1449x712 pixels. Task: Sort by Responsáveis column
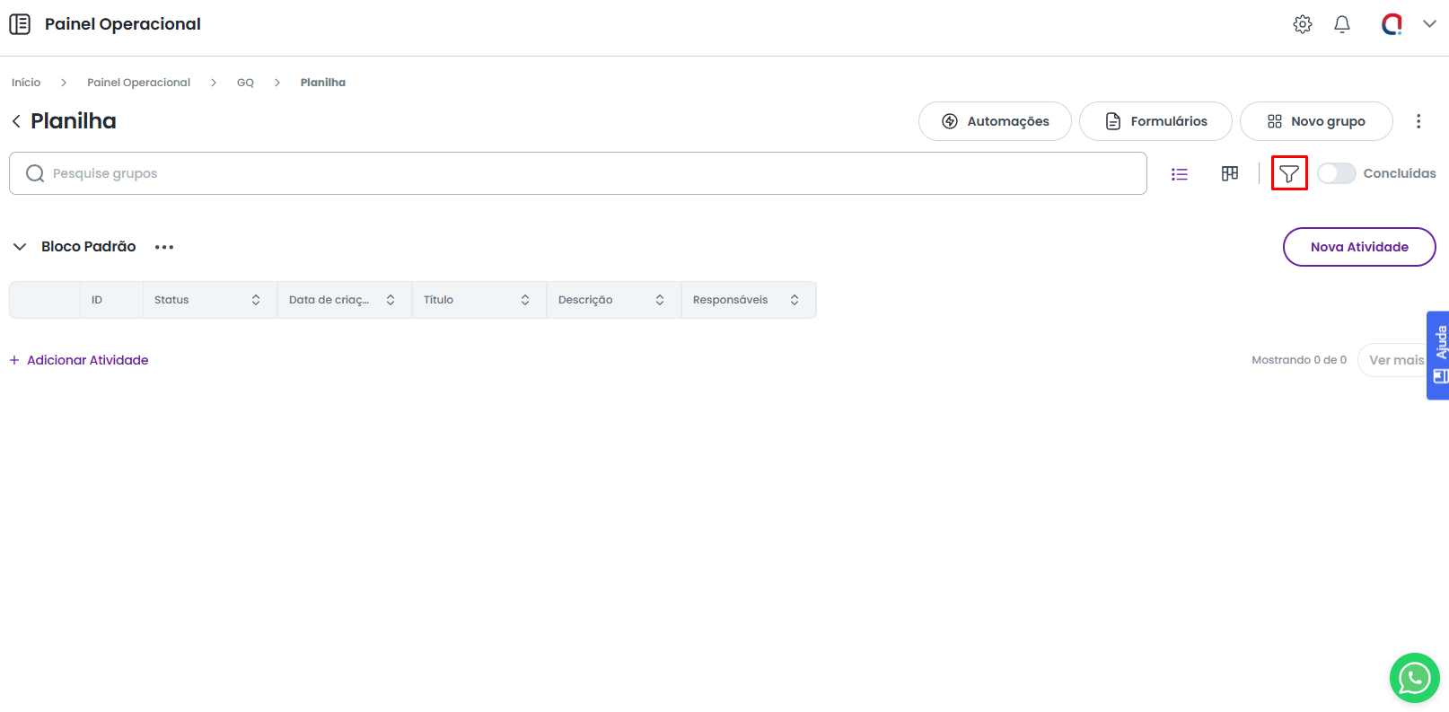pos(795,300)
